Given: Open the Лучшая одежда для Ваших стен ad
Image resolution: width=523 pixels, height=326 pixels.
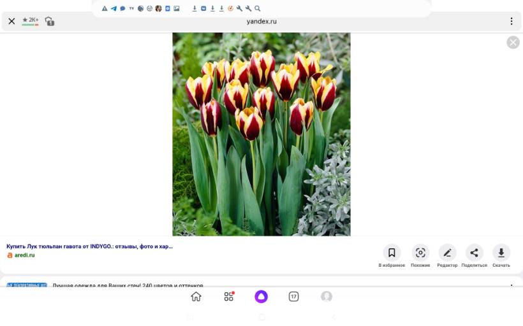Looking at the screenshot, I should click(128, 286).
